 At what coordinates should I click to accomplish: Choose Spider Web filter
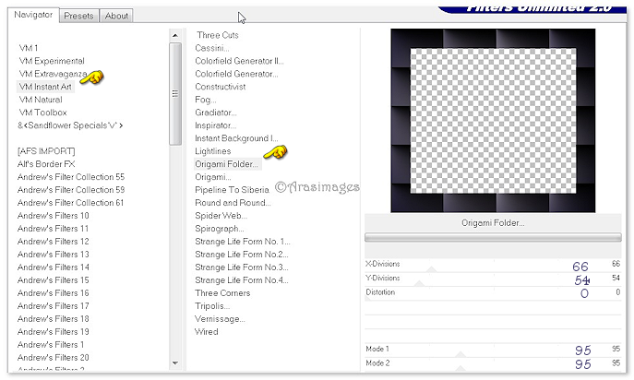pyautogui.click(x=220, y=215)
